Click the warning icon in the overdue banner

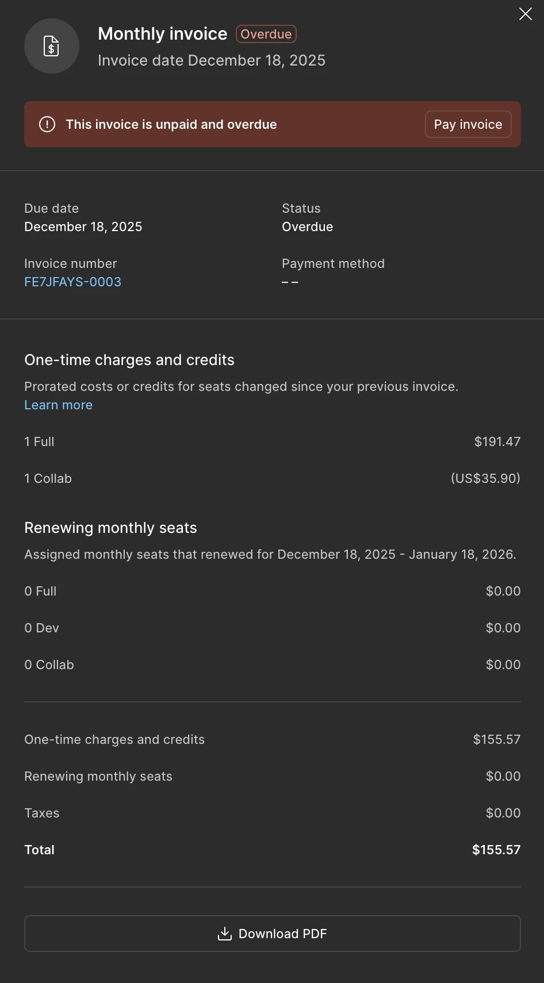click(47, 124)
